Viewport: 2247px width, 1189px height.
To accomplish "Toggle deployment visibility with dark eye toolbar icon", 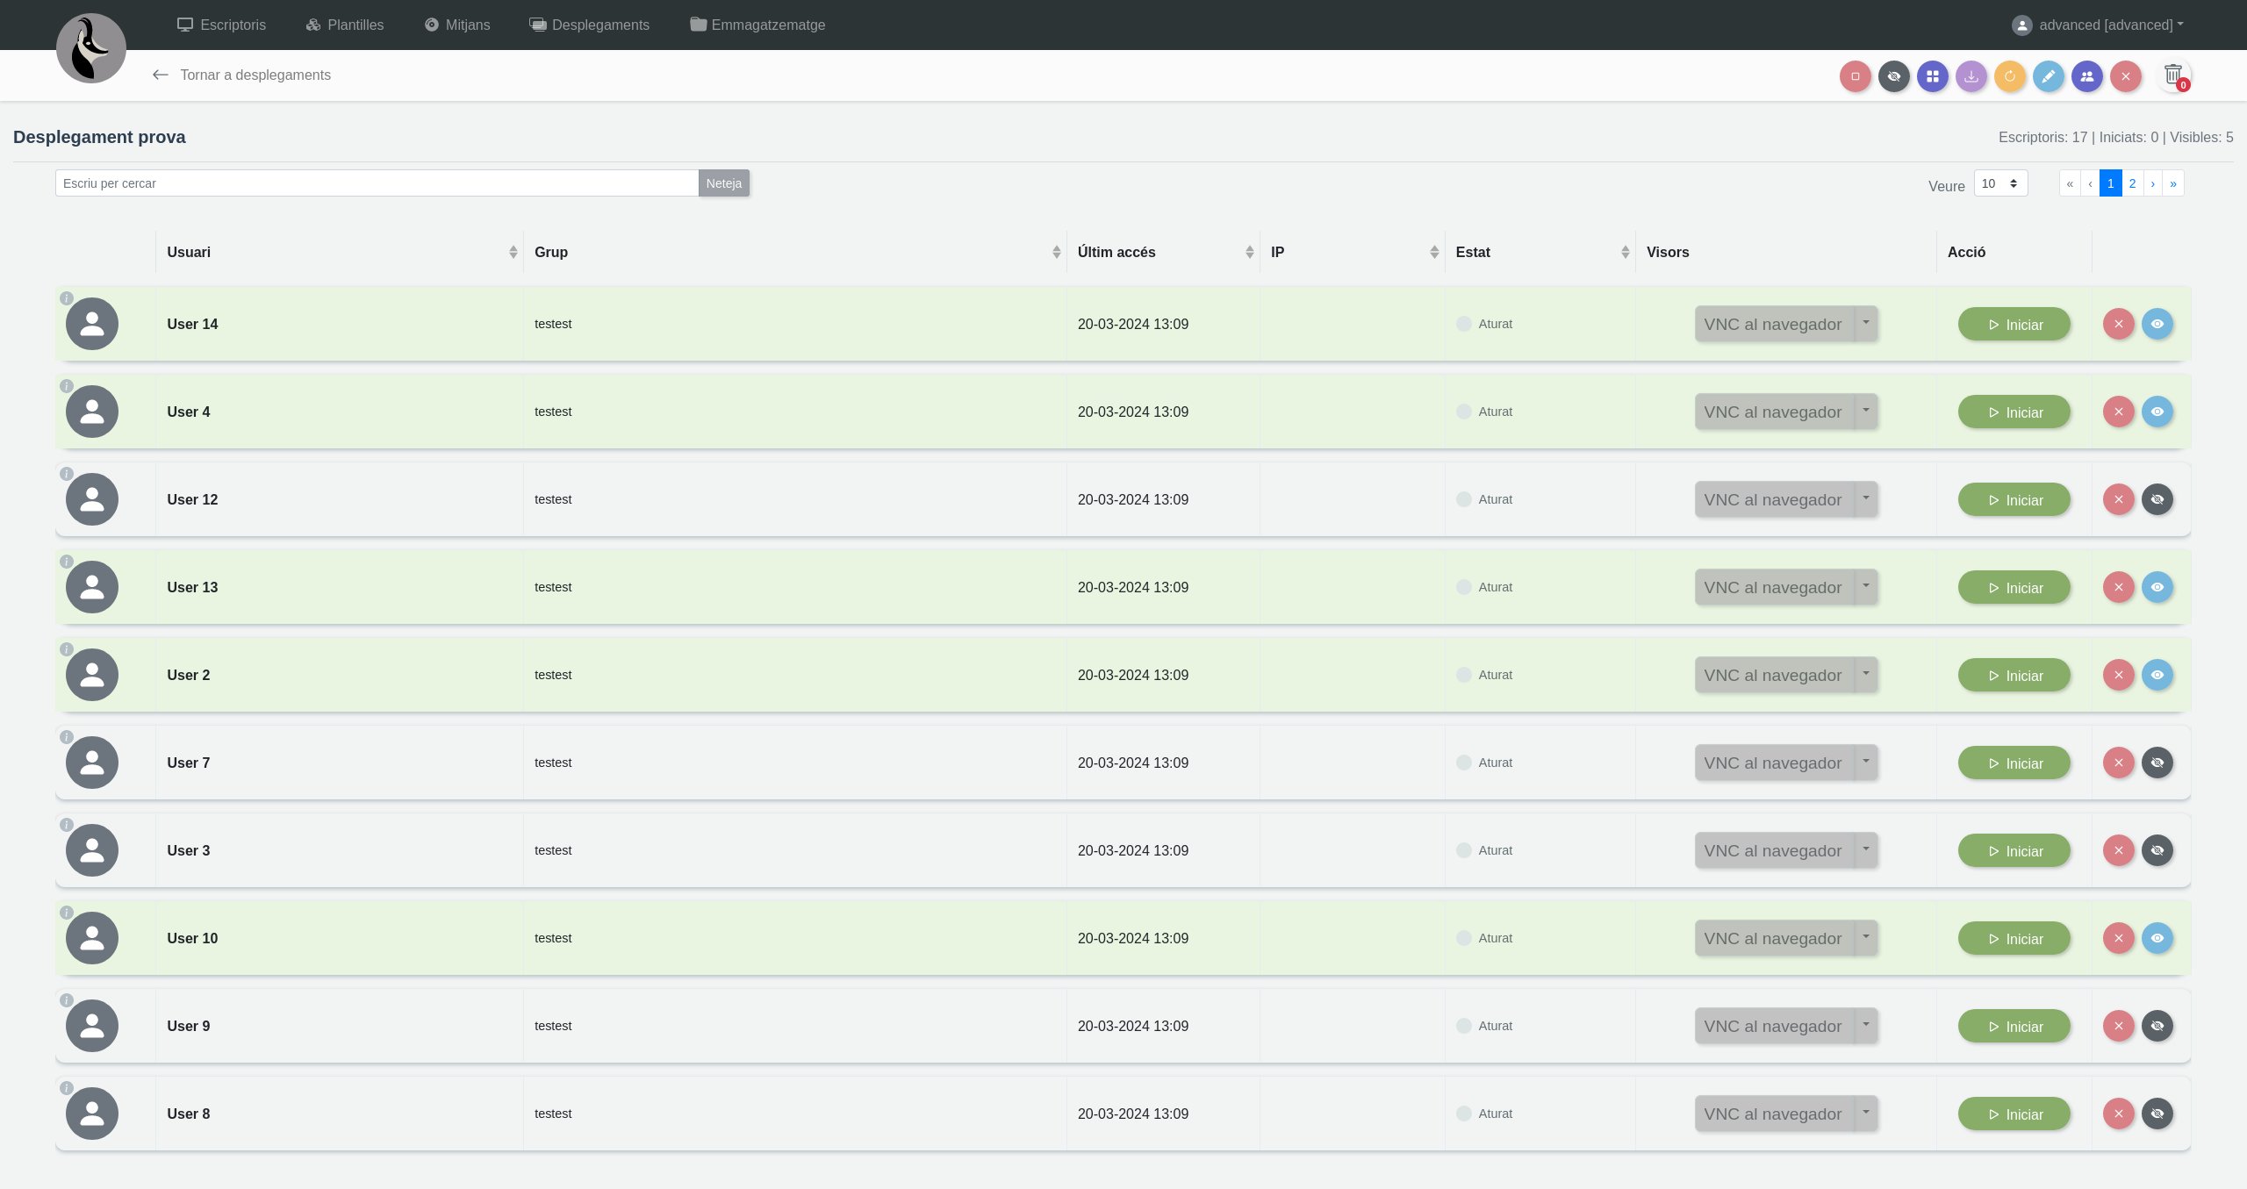I will click(1893, 76).
